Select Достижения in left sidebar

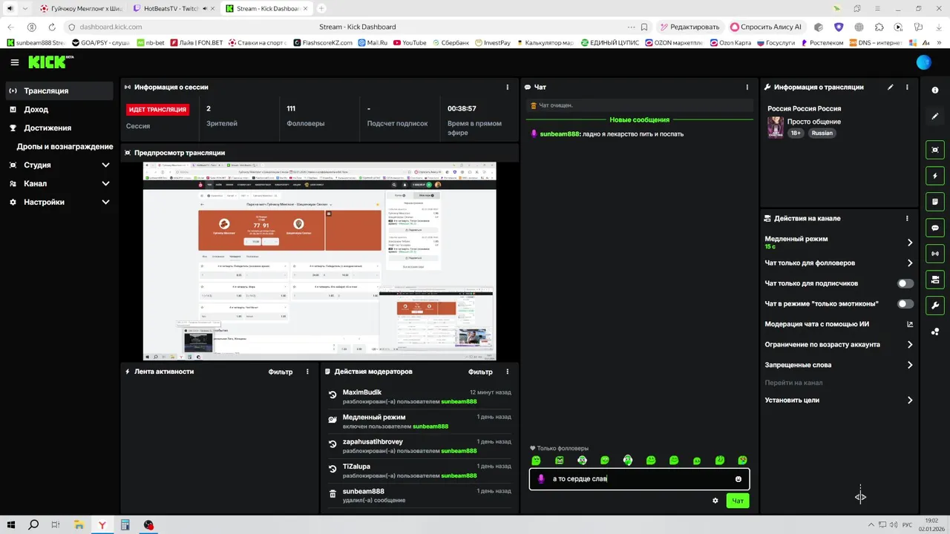tap(59, 128)
